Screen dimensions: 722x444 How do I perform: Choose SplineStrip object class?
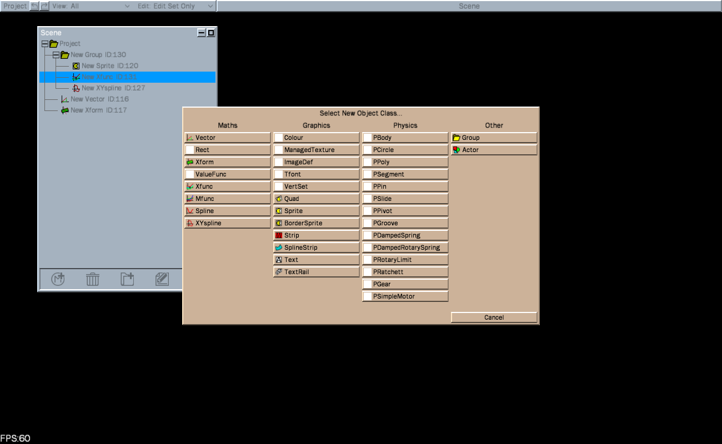(316, 248)
